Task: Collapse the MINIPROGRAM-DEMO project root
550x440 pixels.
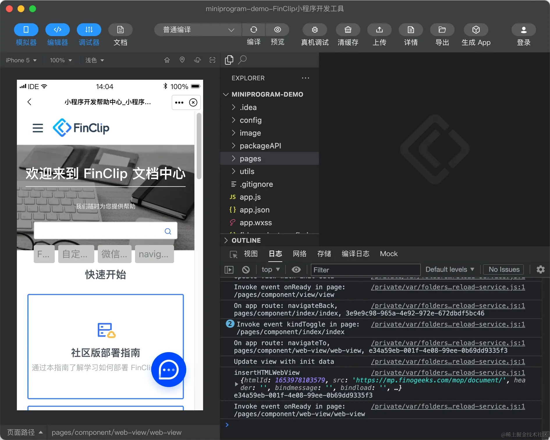Action: pyautogui.click(x=269, y=94)
